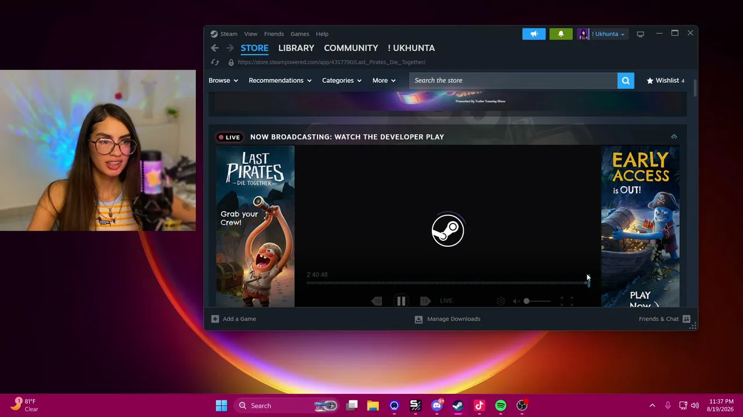Unmute the broadcast audio

[x=516, y=301]
